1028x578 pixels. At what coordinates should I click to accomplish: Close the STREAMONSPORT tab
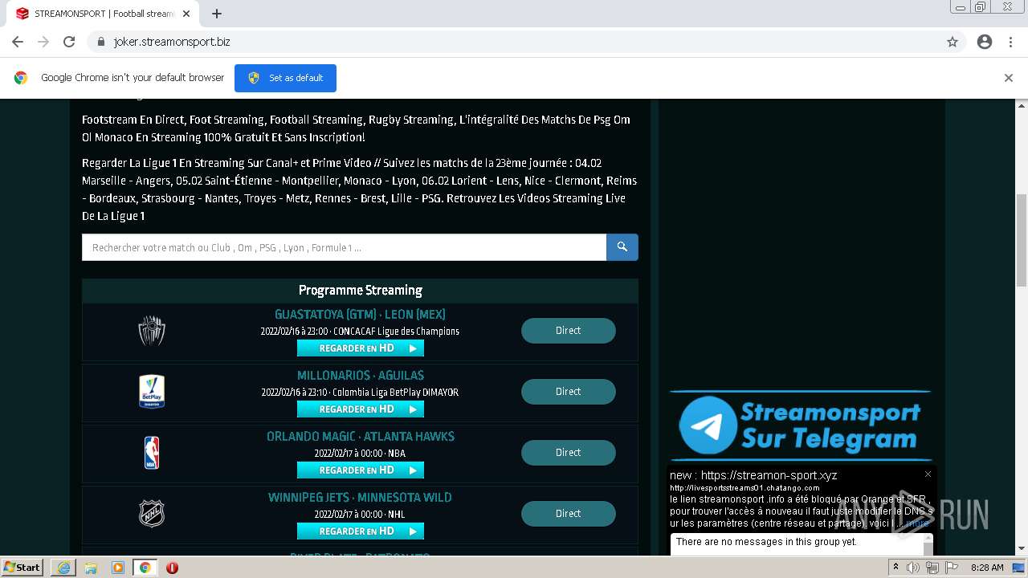tap(186, 14)
